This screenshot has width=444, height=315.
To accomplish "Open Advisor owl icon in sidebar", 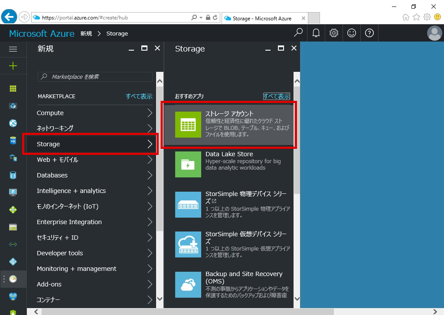I will (13, 296).
